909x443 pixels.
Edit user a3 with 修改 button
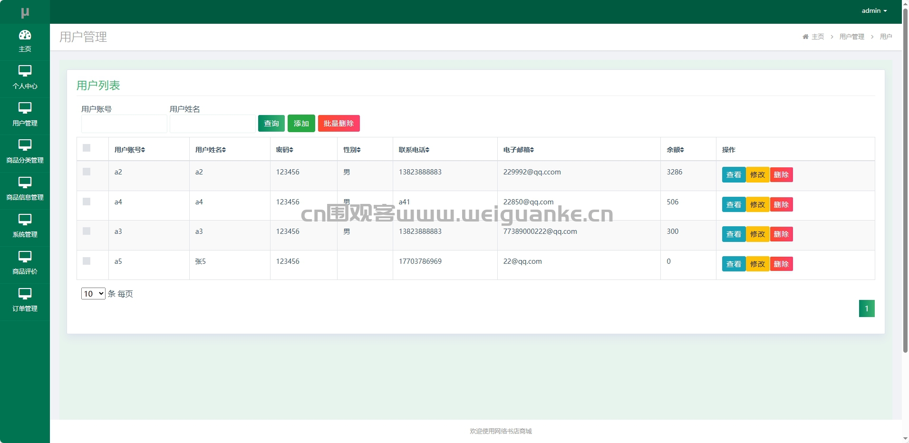(x=757, y=234)
